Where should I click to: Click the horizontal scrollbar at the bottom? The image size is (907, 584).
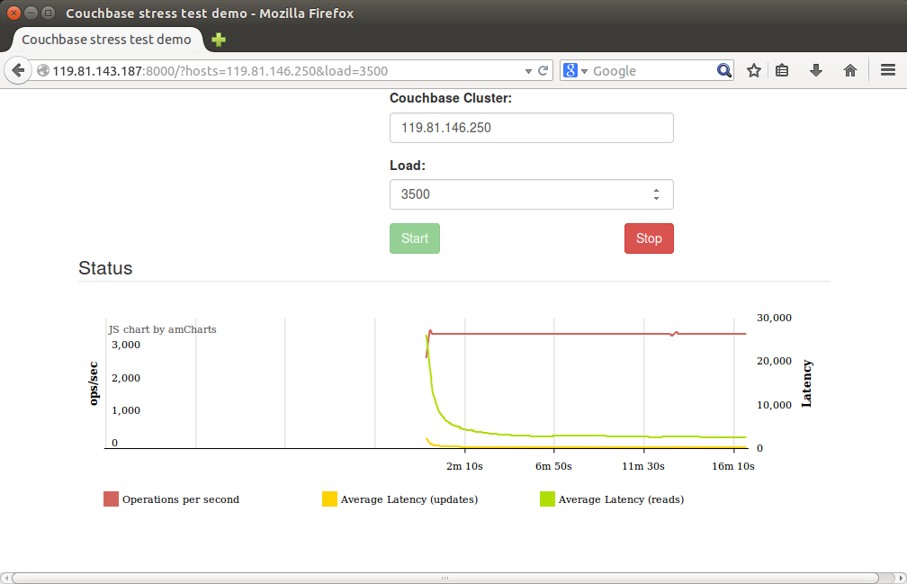click(x=445, y=578)
